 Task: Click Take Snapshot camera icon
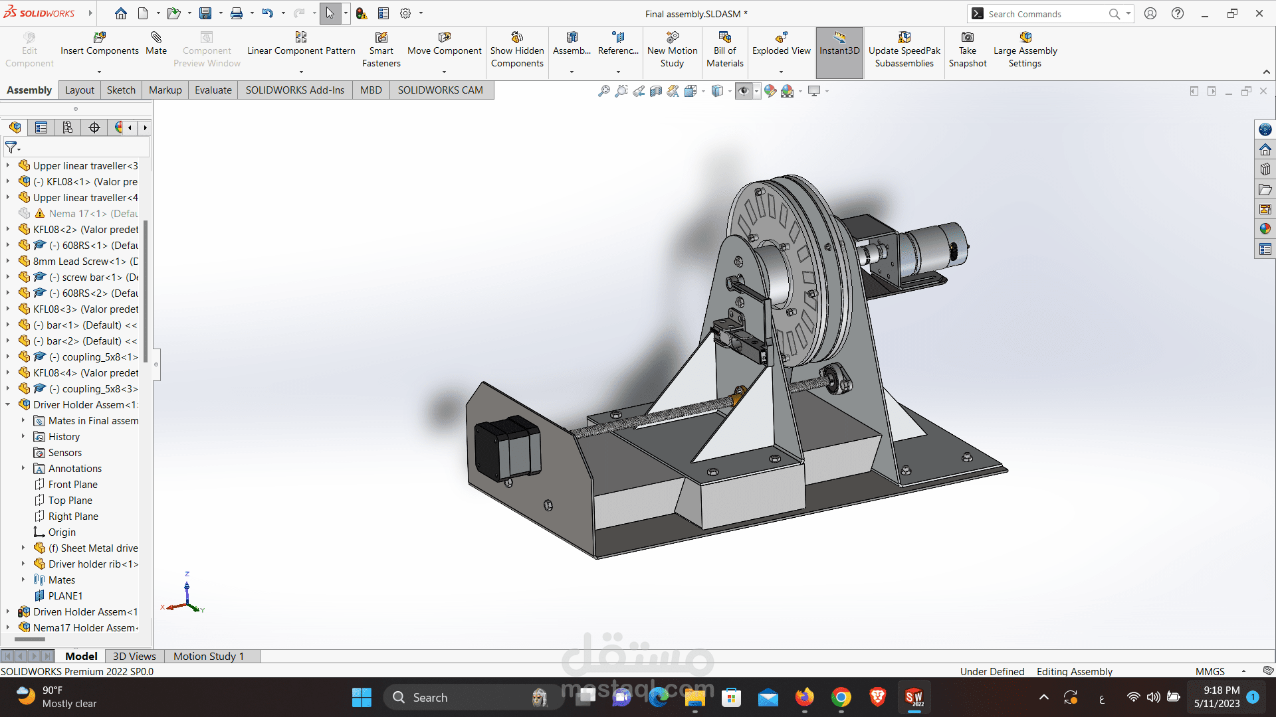pyautogui.click(x=968, y=38)
